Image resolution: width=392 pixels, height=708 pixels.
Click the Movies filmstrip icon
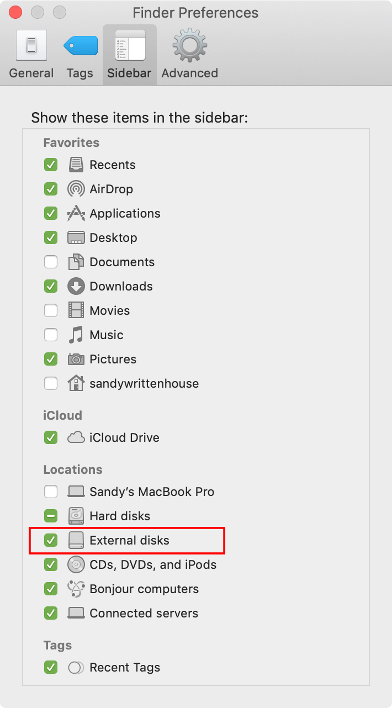[76, 310]
